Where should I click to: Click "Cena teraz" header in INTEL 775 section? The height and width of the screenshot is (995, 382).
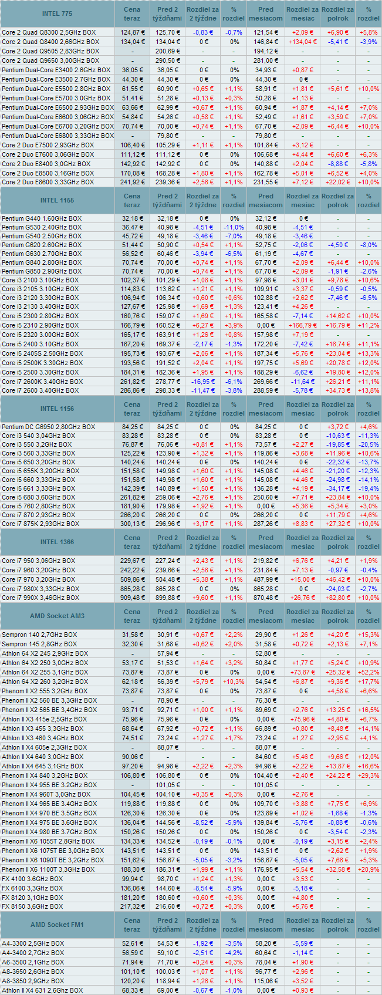click(132, 14)
